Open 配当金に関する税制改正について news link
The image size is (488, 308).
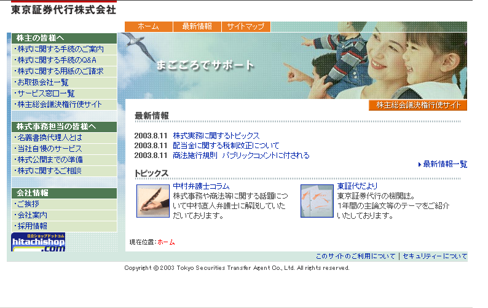[x=226, y=146]
